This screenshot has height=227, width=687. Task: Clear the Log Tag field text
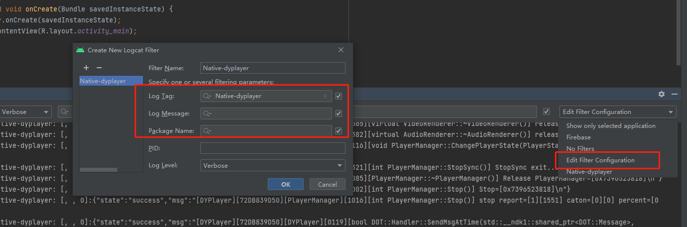[x=325, y=96]
